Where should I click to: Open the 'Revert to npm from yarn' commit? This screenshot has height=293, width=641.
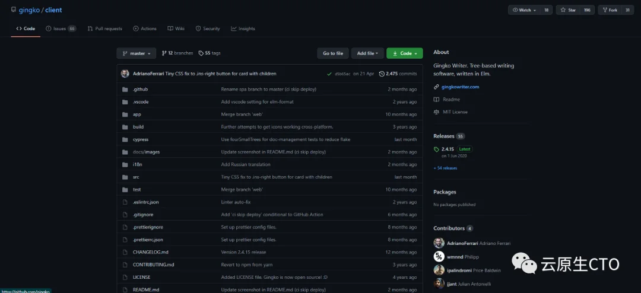(x=247, y=265)
